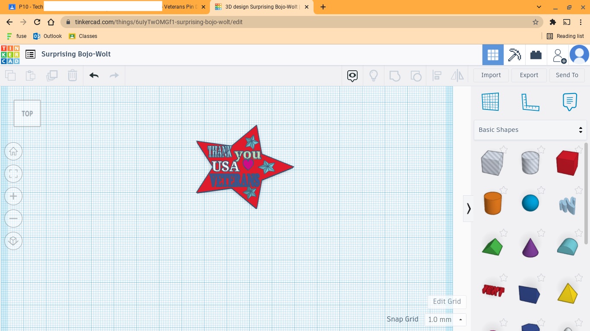The height and width of the screenshot is (331, 590).
Task: Click the Export button
Action: coord(529,75)
